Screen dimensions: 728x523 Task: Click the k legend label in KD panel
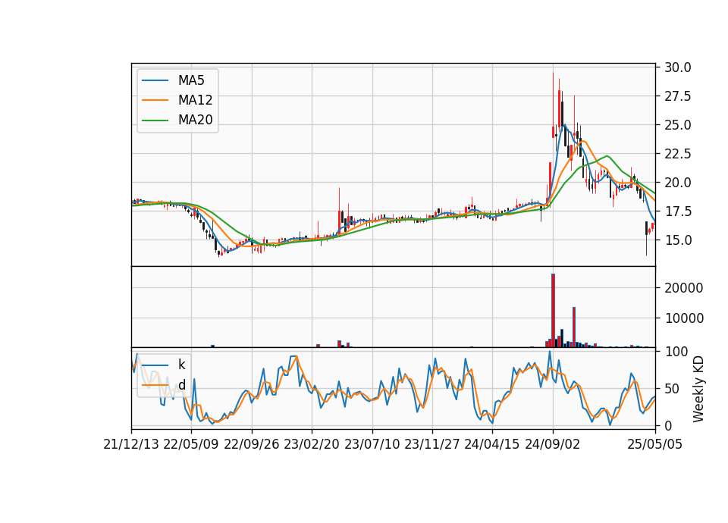181,365
